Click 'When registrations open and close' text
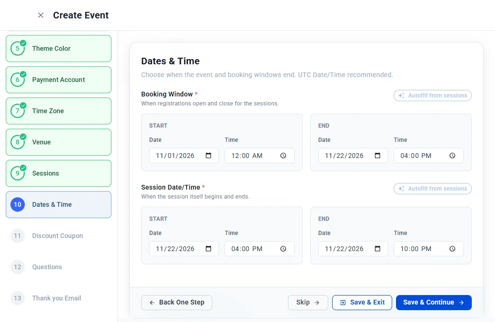Image resolution: width=495 pixels, height=322 pixels. pyautogui.click(x=210, y=104)
